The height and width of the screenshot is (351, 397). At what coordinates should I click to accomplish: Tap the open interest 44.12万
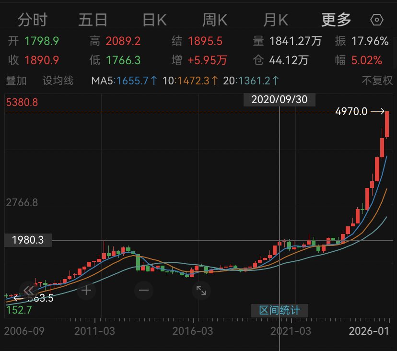pyautogui.click(x=289, y=60)
